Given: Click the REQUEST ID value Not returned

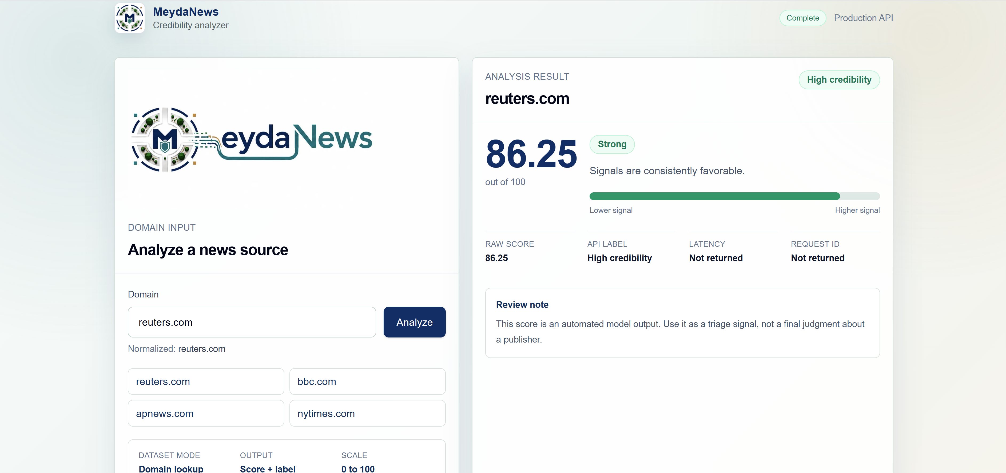Looking at the screenshot, I should (x=817, y=258).
